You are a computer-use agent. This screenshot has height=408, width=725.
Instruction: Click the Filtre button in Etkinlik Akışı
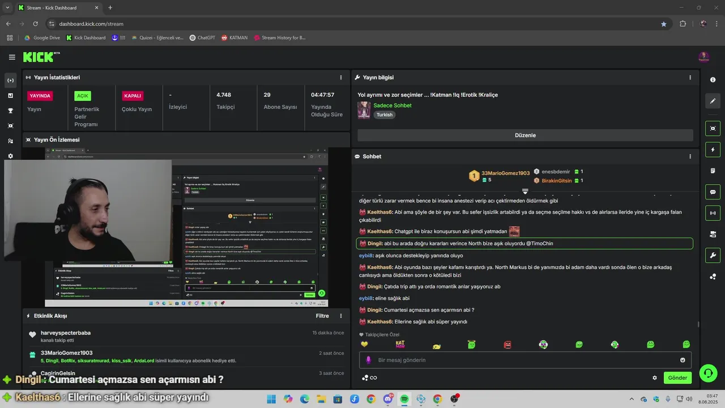click(x=322, y=316)
